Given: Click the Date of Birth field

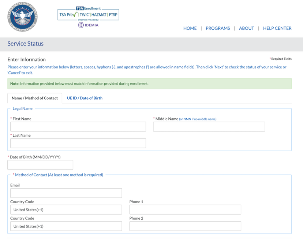Looking at the screenshot, I should point(40,164).
